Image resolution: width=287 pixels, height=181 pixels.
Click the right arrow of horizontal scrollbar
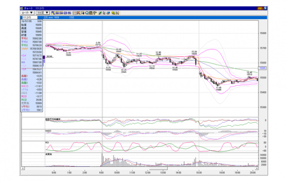coord(257,168)
